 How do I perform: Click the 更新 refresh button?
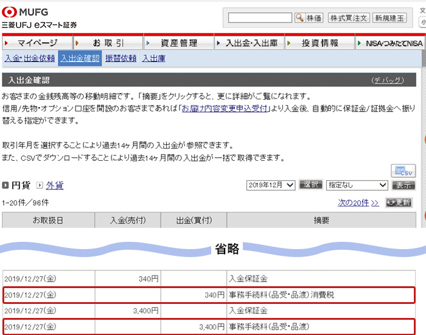399,203
